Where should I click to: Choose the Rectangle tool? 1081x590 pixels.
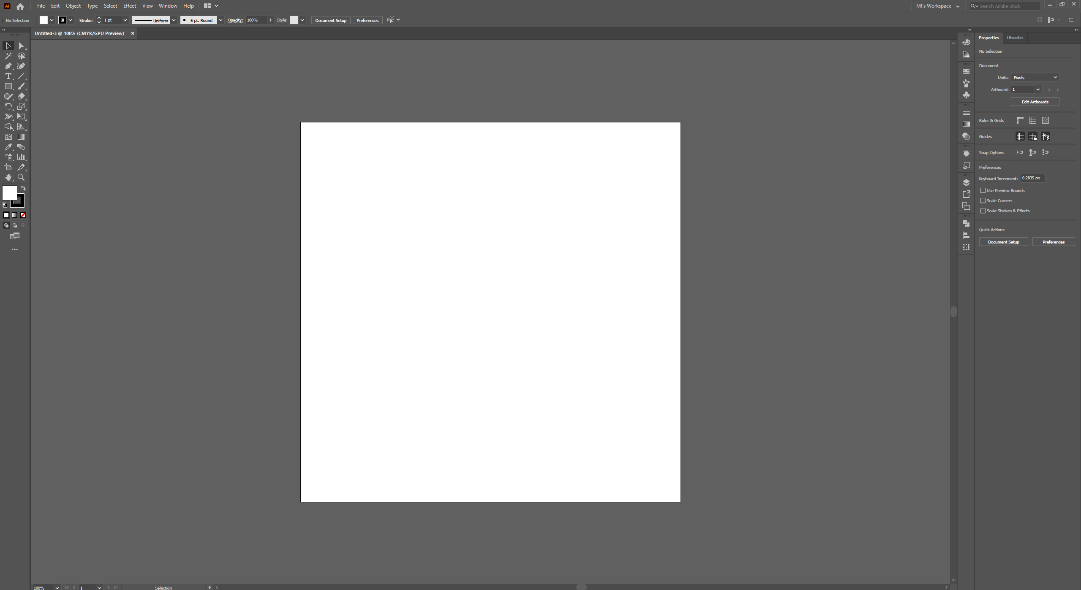point(8,87)
